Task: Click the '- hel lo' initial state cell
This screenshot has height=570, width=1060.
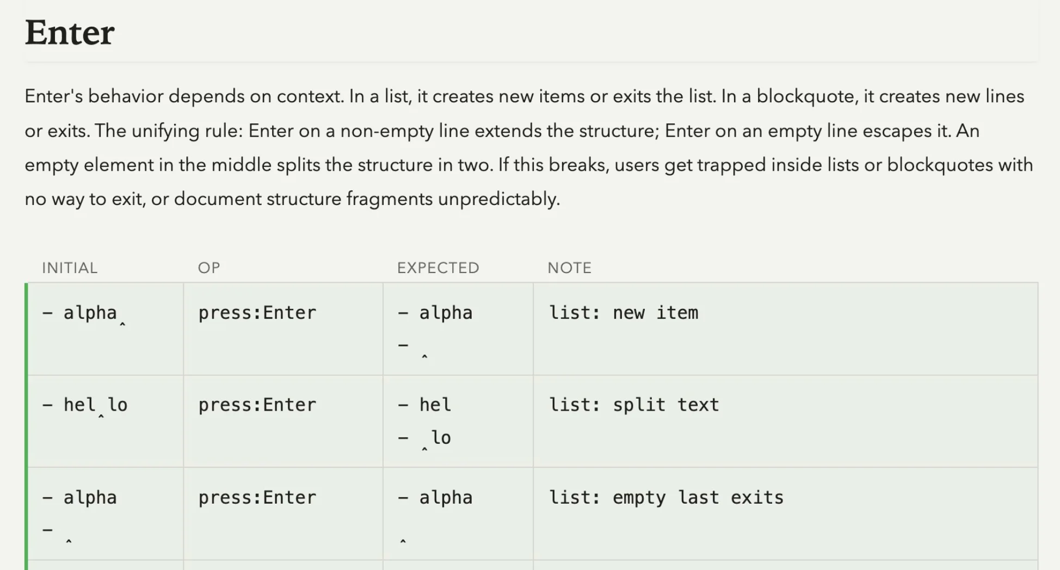Action: click(x=106, y=422)
